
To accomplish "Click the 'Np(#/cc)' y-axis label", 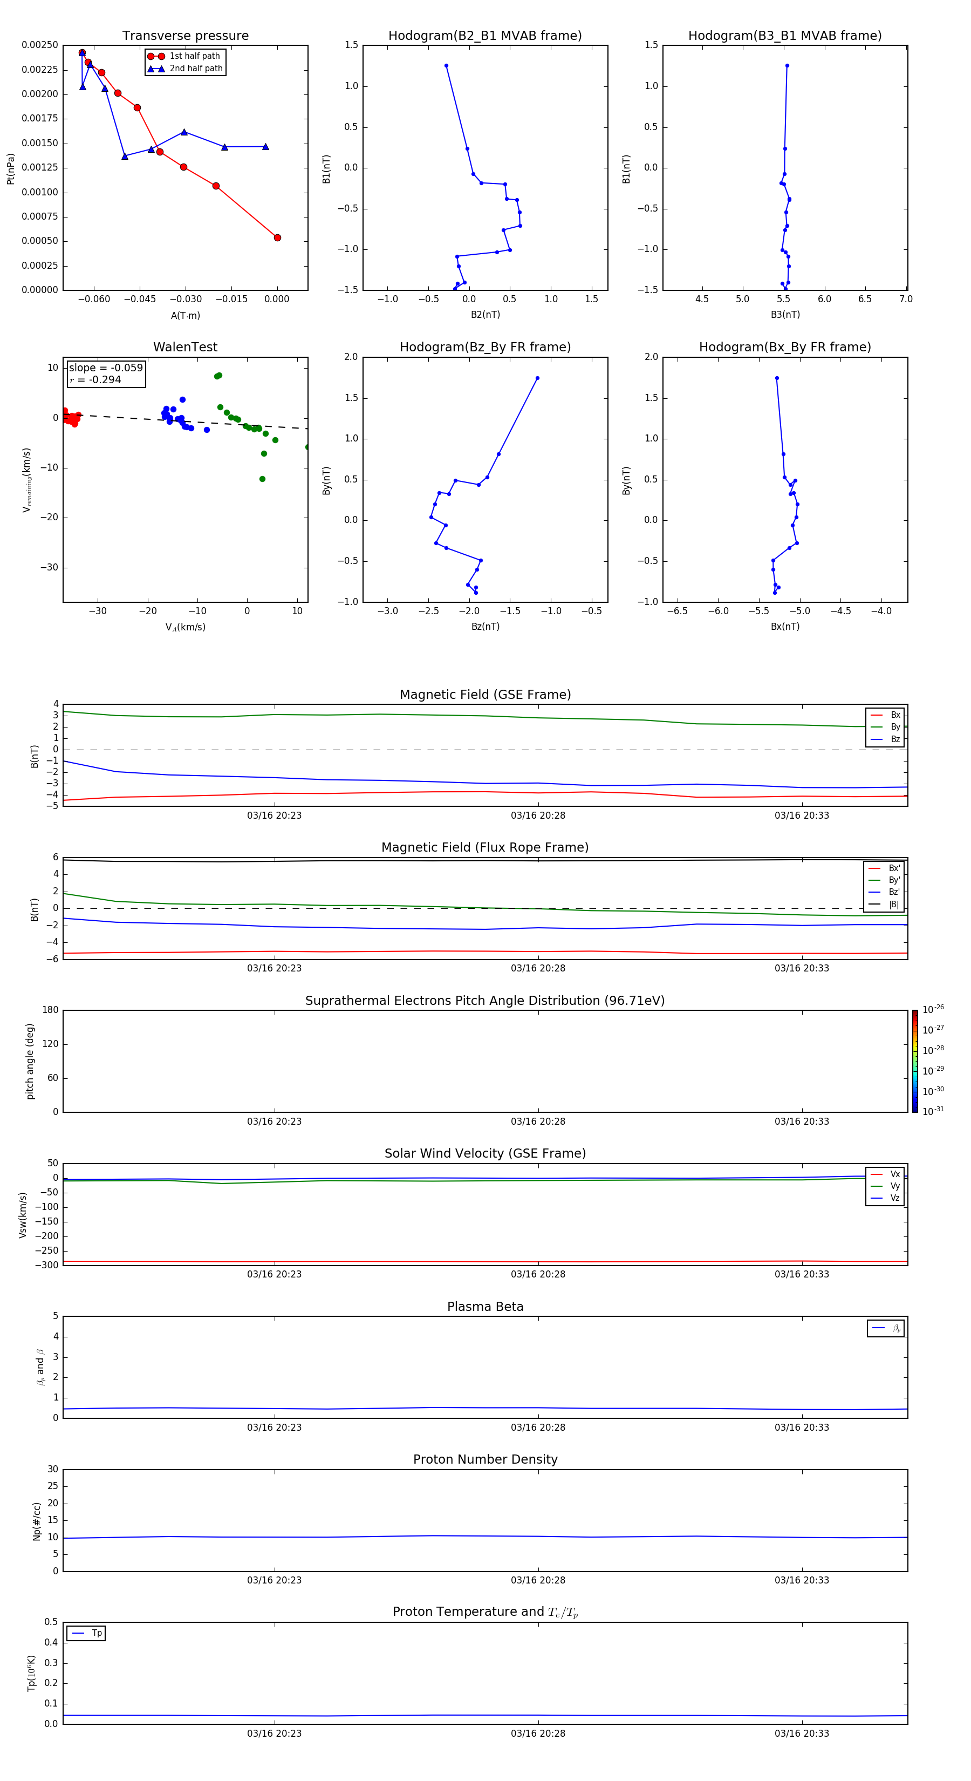I will click(37, 1521).
